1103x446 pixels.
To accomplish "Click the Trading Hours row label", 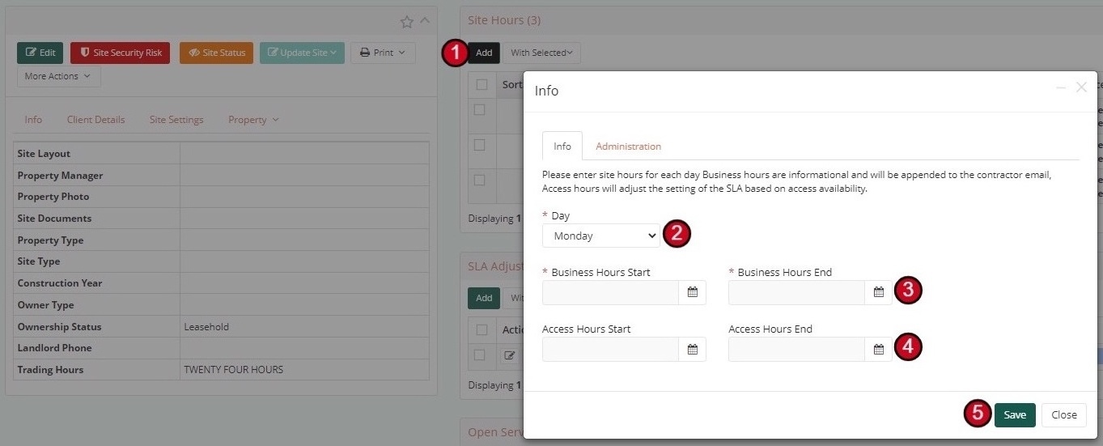I will point(50,370).
